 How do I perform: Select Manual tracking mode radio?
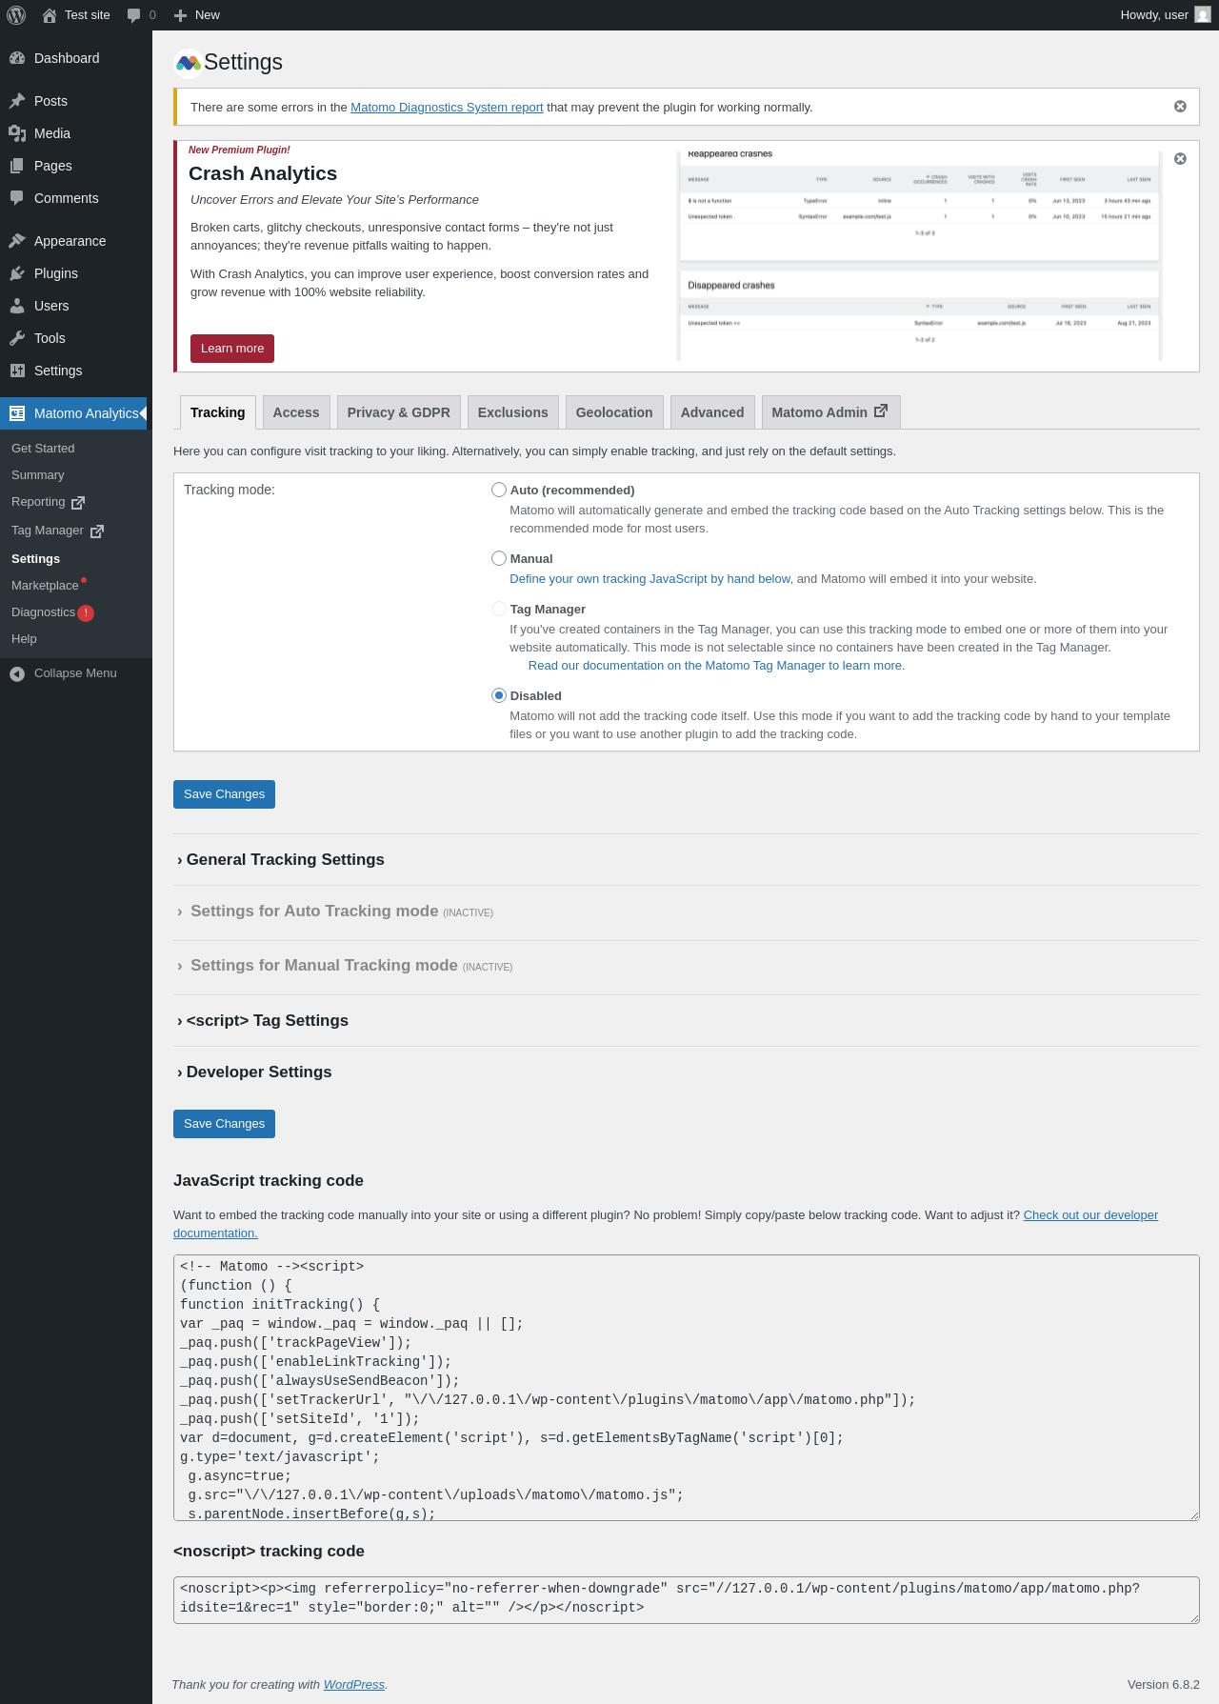[x=499, y=558]
